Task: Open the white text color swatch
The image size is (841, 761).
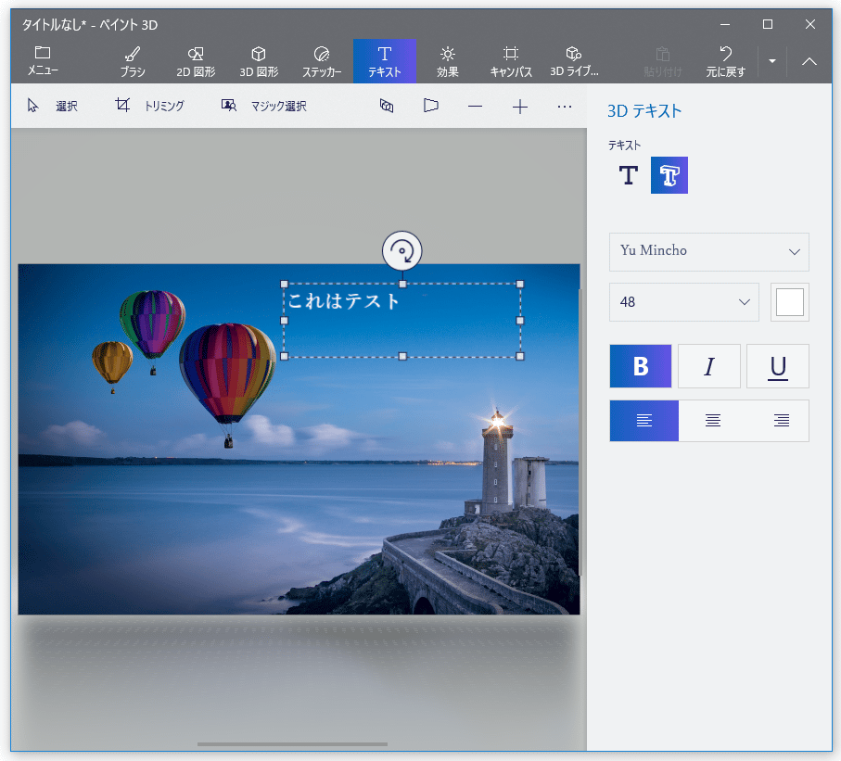Action: pyautogui.click(x=789, y=302)
